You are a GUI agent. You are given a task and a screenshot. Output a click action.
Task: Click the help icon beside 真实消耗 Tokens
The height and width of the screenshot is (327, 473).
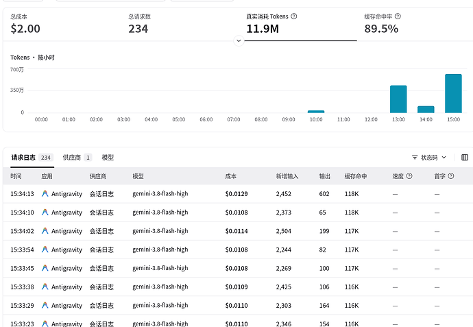tap(294, 16)
